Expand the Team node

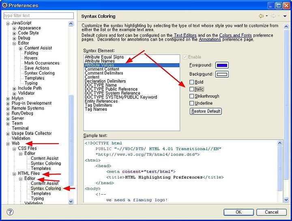[8, 124]
